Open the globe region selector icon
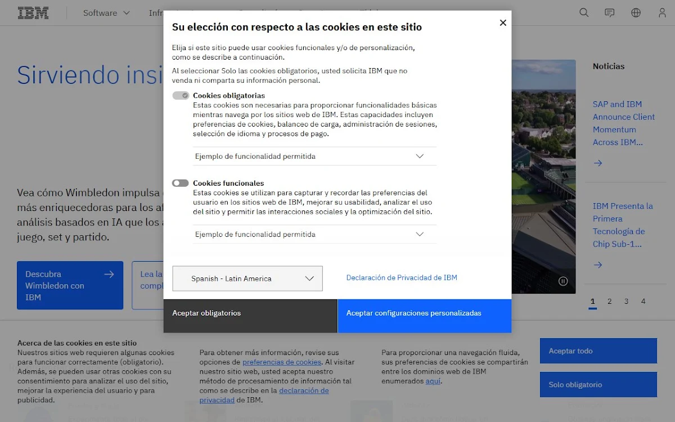Viewport: 675px width, 422px height. (636, 12)
